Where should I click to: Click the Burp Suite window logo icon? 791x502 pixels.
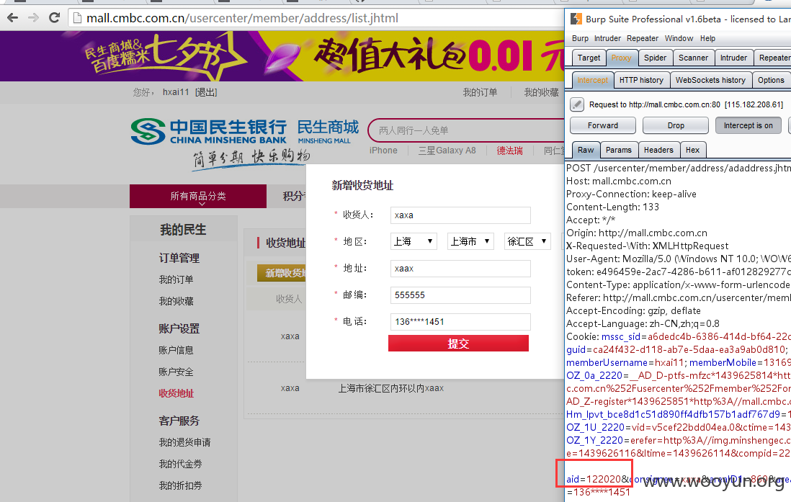576,19
